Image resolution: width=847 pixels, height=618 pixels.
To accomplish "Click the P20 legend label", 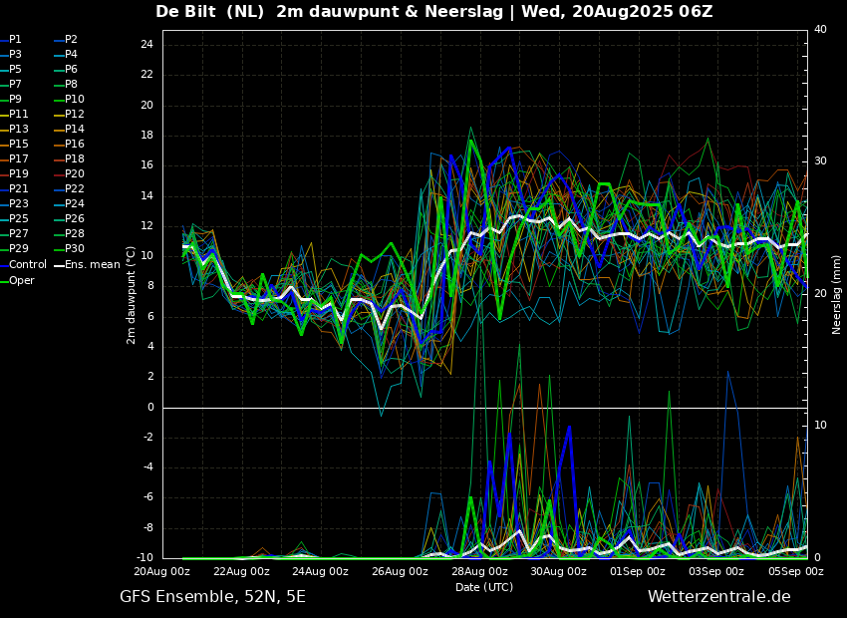I will [x=75, y=174].
